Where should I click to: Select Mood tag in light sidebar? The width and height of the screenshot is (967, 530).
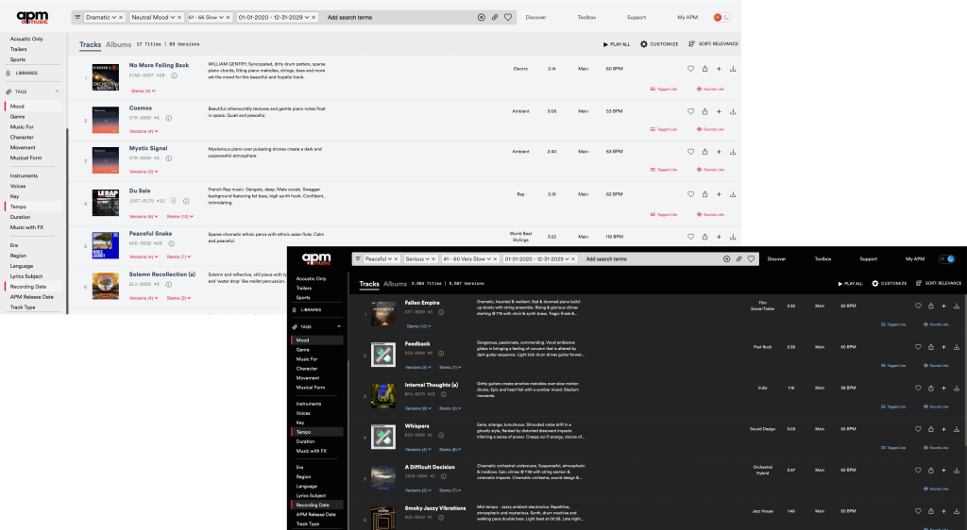33,107
